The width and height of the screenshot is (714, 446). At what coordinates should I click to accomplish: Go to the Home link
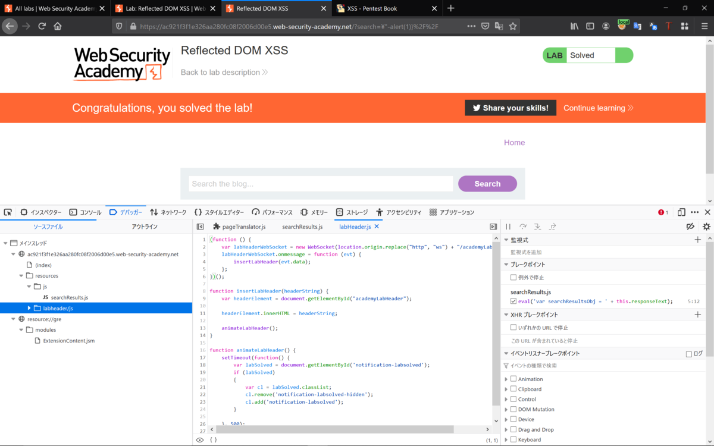tap(514, 142)
